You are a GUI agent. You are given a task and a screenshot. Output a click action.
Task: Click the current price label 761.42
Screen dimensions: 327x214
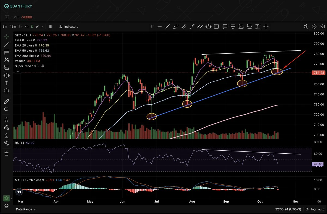(319, 73)
